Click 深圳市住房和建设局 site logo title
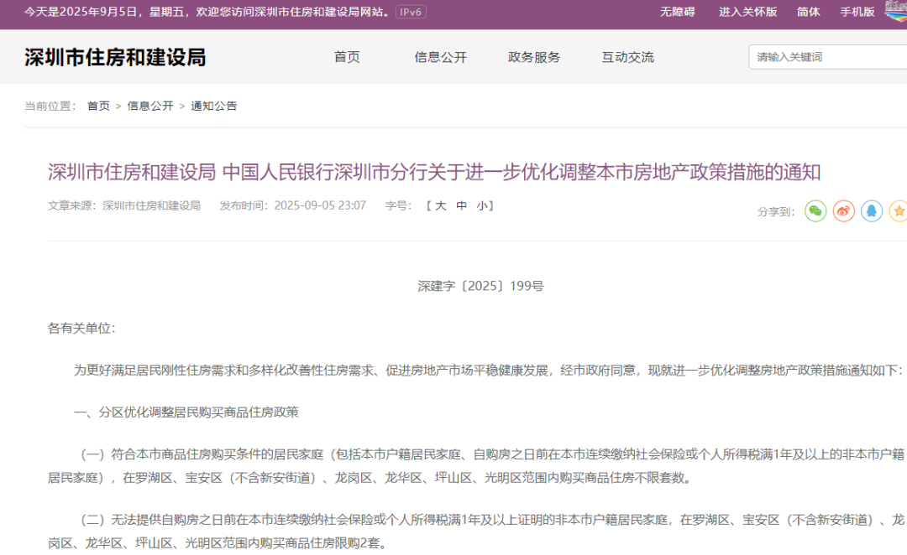 click(x=115, y=57)
